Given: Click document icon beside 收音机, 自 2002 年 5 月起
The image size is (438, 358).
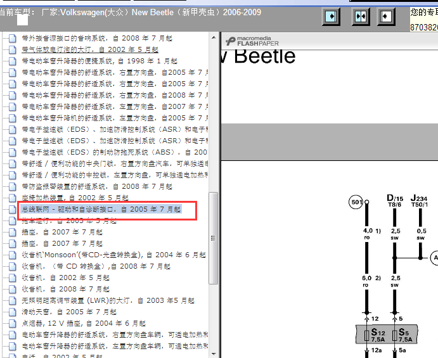Looking at the screenshot, I should pos(12,278).
